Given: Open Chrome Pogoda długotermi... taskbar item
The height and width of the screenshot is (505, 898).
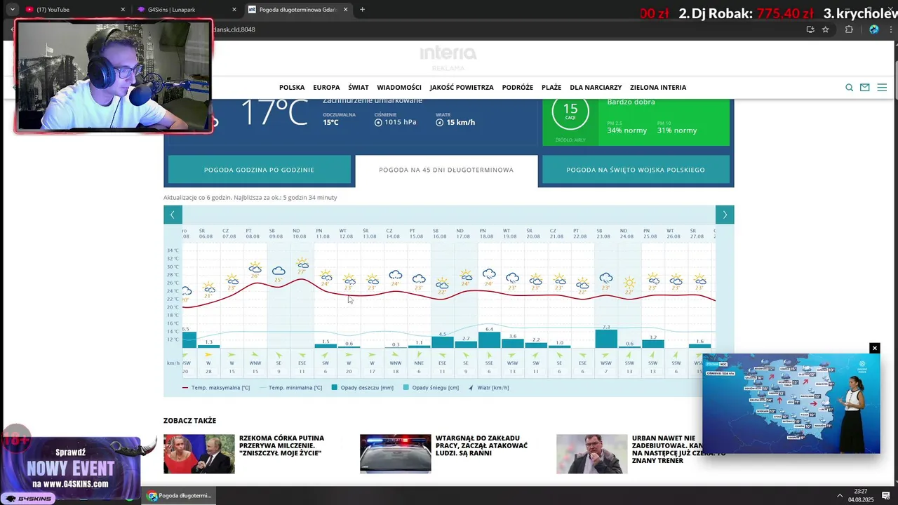Looking at the screenshot, I should [180, 496].
